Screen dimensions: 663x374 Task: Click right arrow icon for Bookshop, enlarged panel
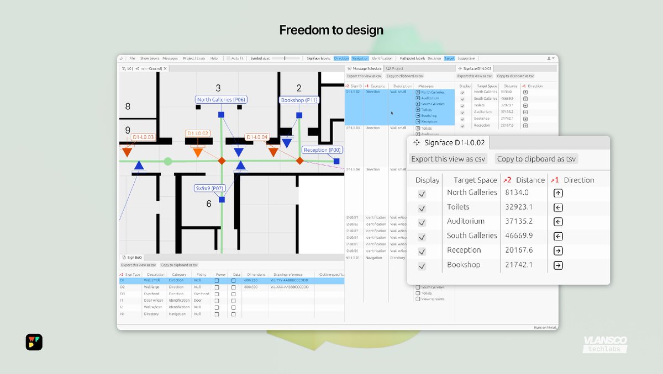coord(558,265)
